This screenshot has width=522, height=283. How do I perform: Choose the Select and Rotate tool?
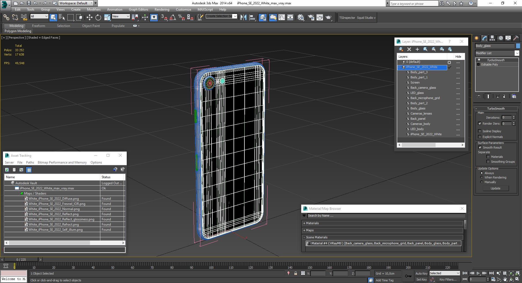98,17
